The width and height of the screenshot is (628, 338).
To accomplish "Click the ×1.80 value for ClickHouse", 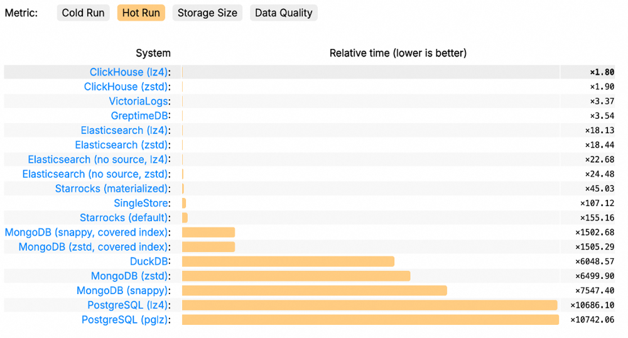I will click(x=602, y=72).
